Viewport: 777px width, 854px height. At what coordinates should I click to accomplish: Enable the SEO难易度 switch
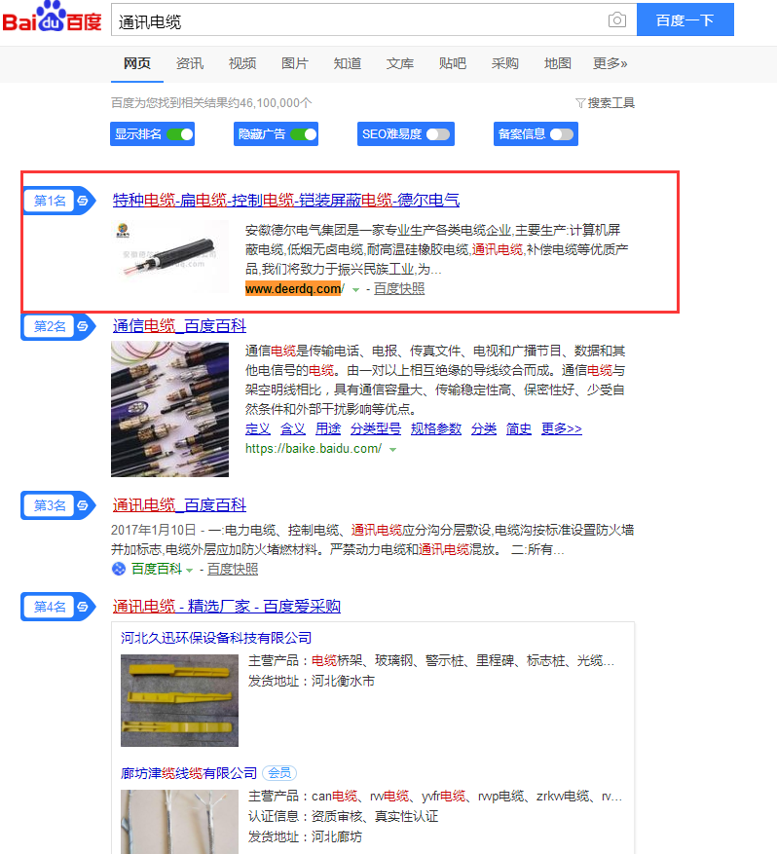point(438,134)
